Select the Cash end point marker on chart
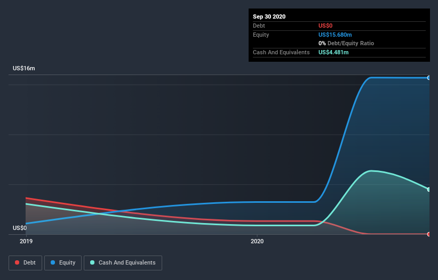 [429, 190]
